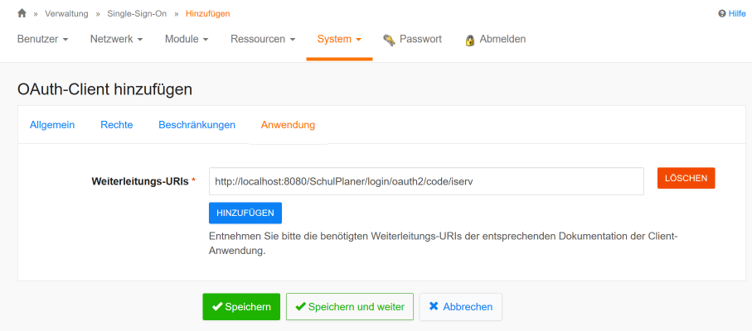The width and height of the screenshot is (752, 331).
Task: Open the System dropdown menu
Action: click(x=339, y=39)
